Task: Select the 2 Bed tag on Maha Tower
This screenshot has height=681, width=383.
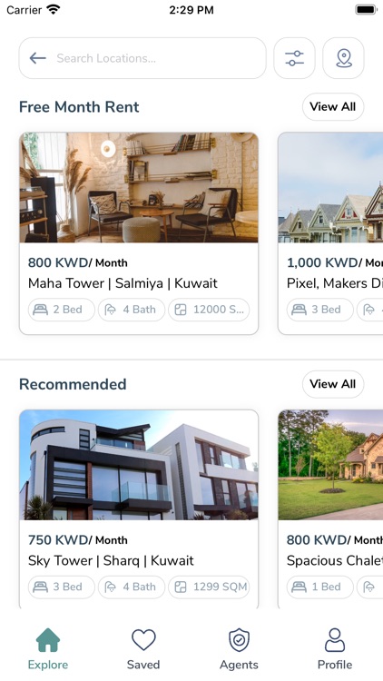Action: coord(61,310)
